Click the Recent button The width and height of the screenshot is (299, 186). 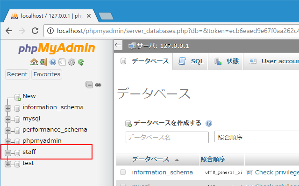click(x=17, y=74)
